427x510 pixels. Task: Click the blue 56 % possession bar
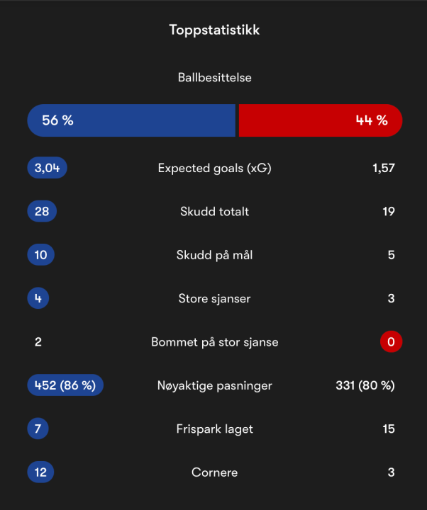131,120
